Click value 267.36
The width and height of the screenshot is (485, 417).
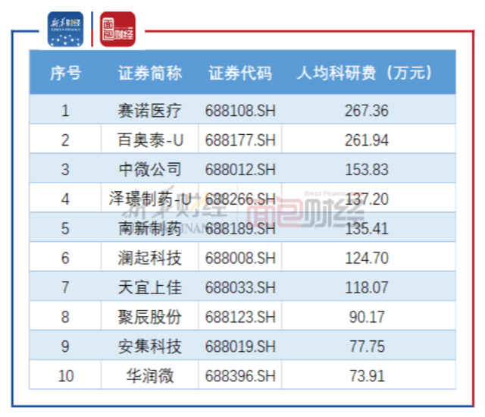367,111
